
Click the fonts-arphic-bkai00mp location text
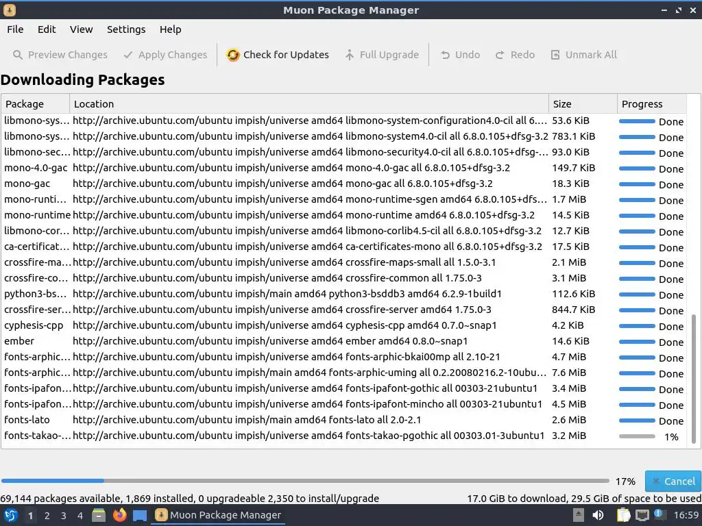coord(286,357)
